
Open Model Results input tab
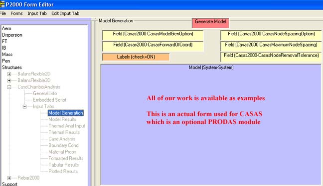[62, 120]
